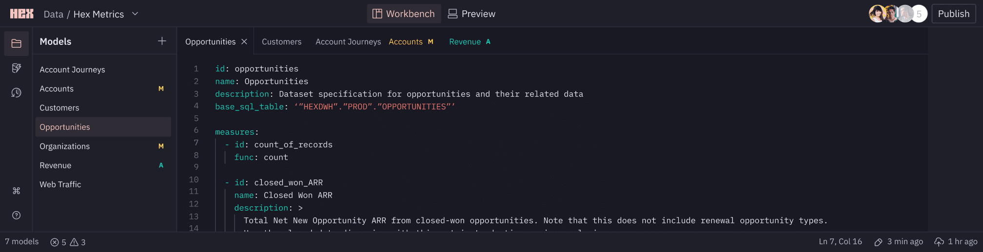
Task: Open the help question mark icon
Action: [x=17, y=215]
